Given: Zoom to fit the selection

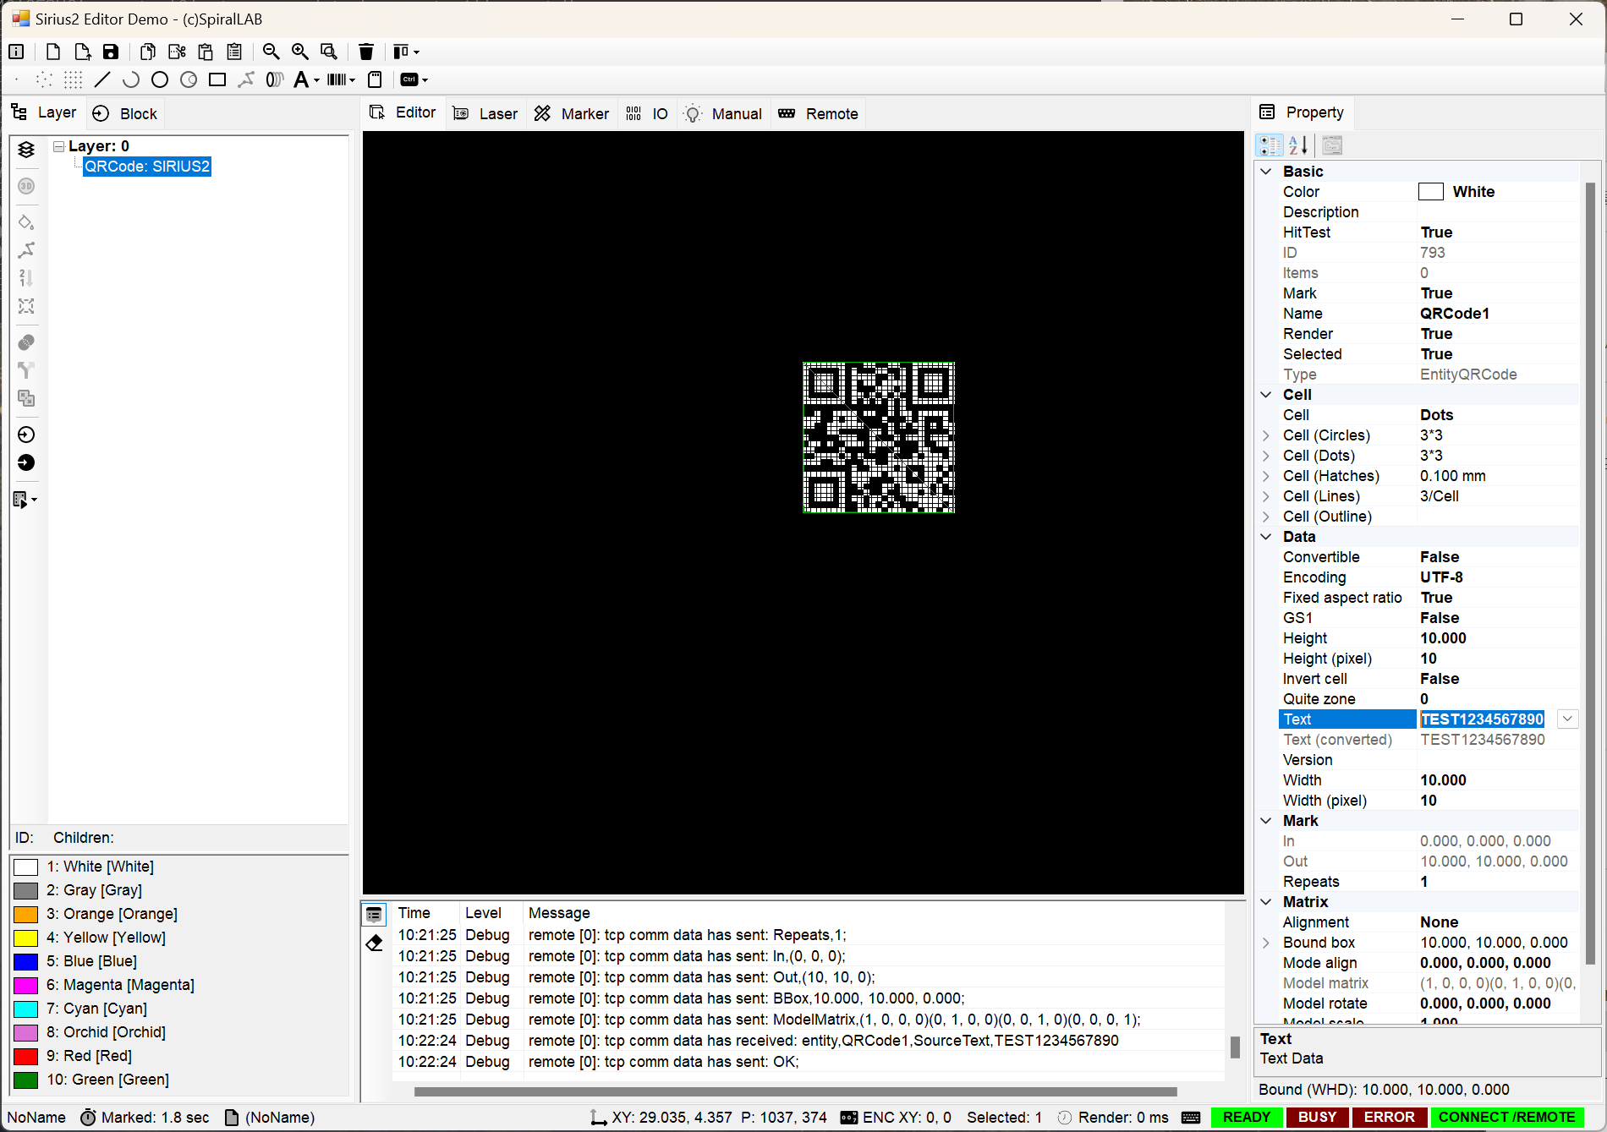Looking at the screenshot, I should pyautogui.click(x=329, y=52).
